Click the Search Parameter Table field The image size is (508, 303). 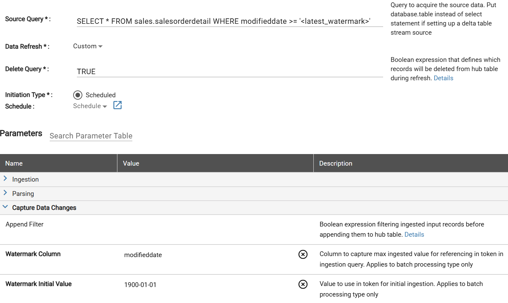pos(91,136)
